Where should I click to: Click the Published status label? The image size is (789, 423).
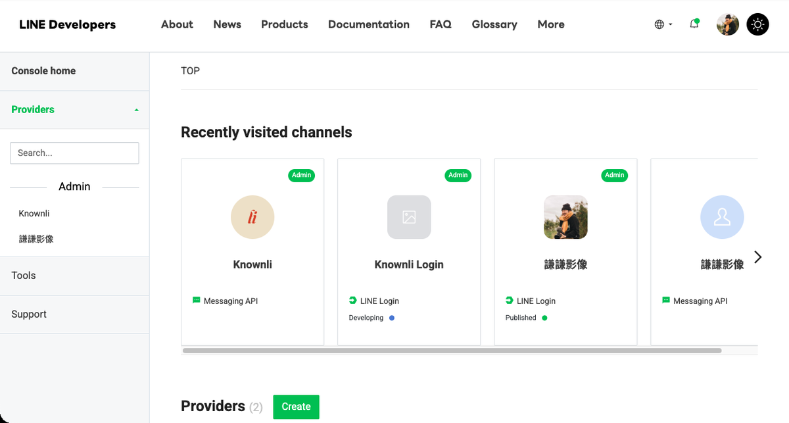coord(521,318)
